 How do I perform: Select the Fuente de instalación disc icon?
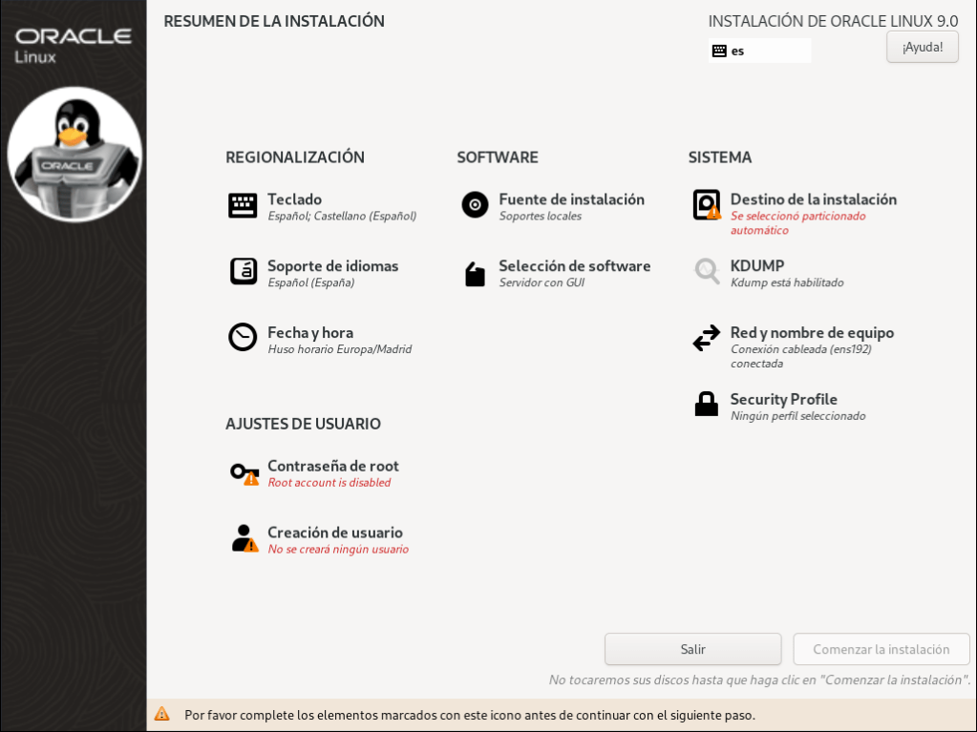click(x=475, y=205)
